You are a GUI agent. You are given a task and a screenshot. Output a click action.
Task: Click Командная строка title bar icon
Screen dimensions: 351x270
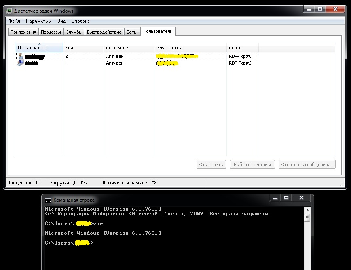point(48,200)
